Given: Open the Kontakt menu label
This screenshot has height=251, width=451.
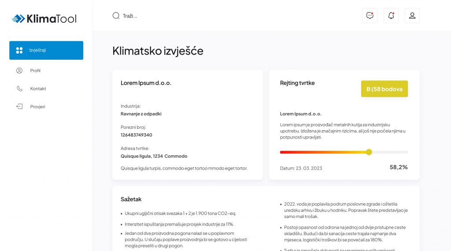Looking at the screenshot, I should 38,89.
